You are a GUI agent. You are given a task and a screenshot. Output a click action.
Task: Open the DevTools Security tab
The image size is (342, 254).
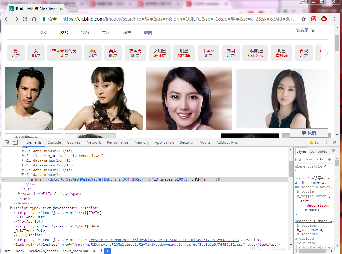[x=186, y=142]
